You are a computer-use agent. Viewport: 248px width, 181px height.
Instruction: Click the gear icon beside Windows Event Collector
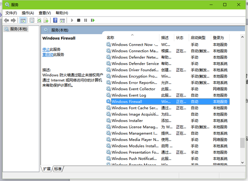108,89
